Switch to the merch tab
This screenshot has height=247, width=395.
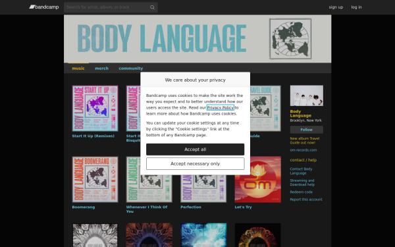101,69
